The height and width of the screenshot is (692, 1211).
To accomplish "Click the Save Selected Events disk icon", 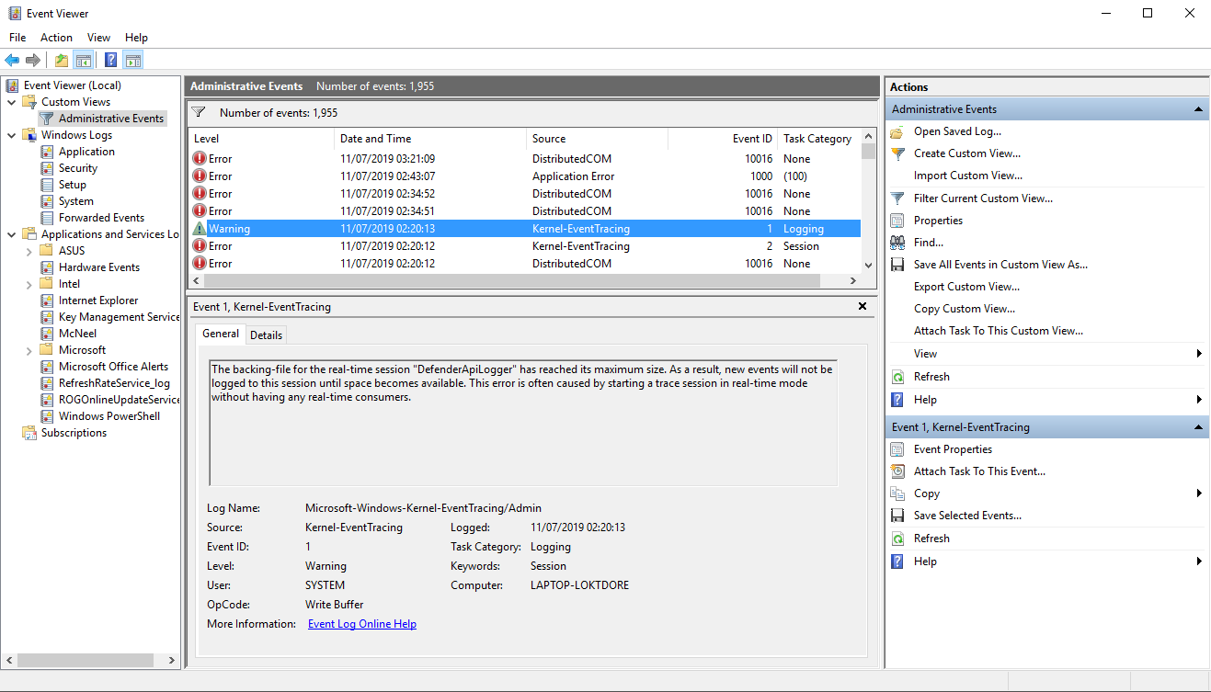I will (x=897, y=516).
